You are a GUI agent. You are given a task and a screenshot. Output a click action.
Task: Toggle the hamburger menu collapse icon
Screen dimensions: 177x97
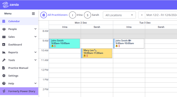pos(33,14)
